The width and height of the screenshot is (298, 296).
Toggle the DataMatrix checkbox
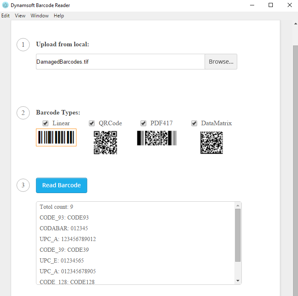point(194,123)
